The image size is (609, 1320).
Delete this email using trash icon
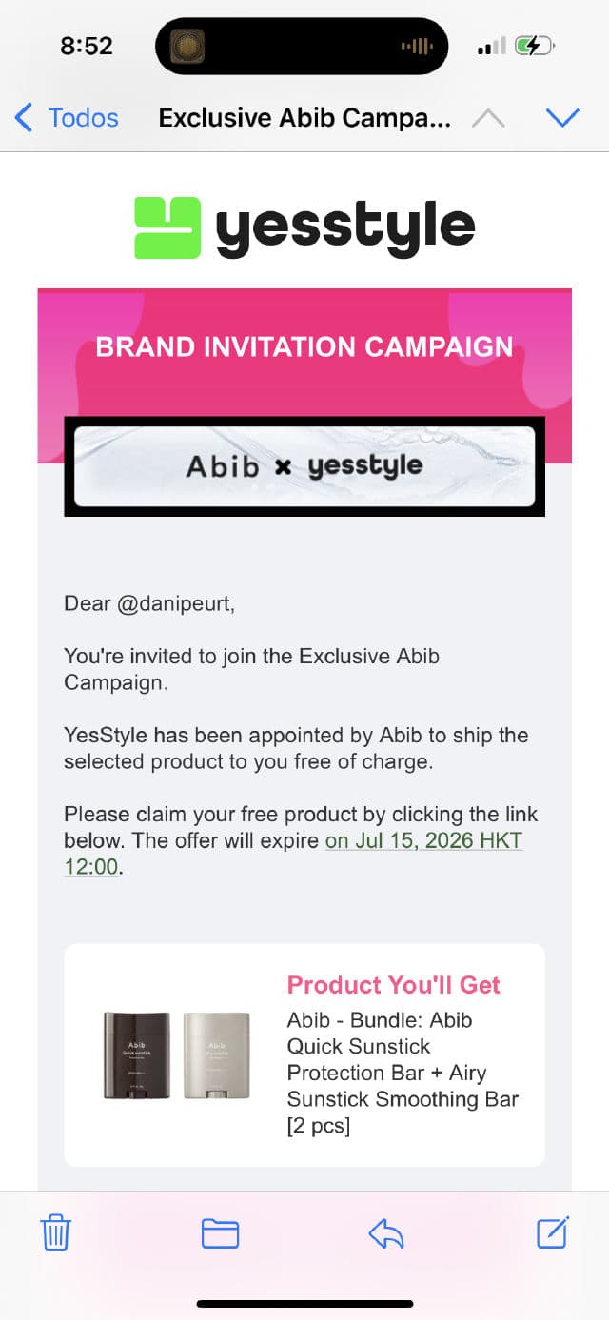pos(55,1233)
